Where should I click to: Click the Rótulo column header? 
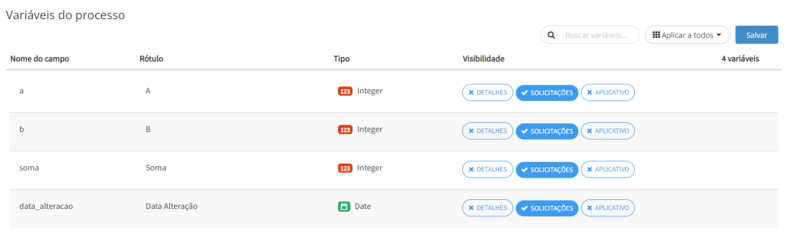[x=151, y=59]
